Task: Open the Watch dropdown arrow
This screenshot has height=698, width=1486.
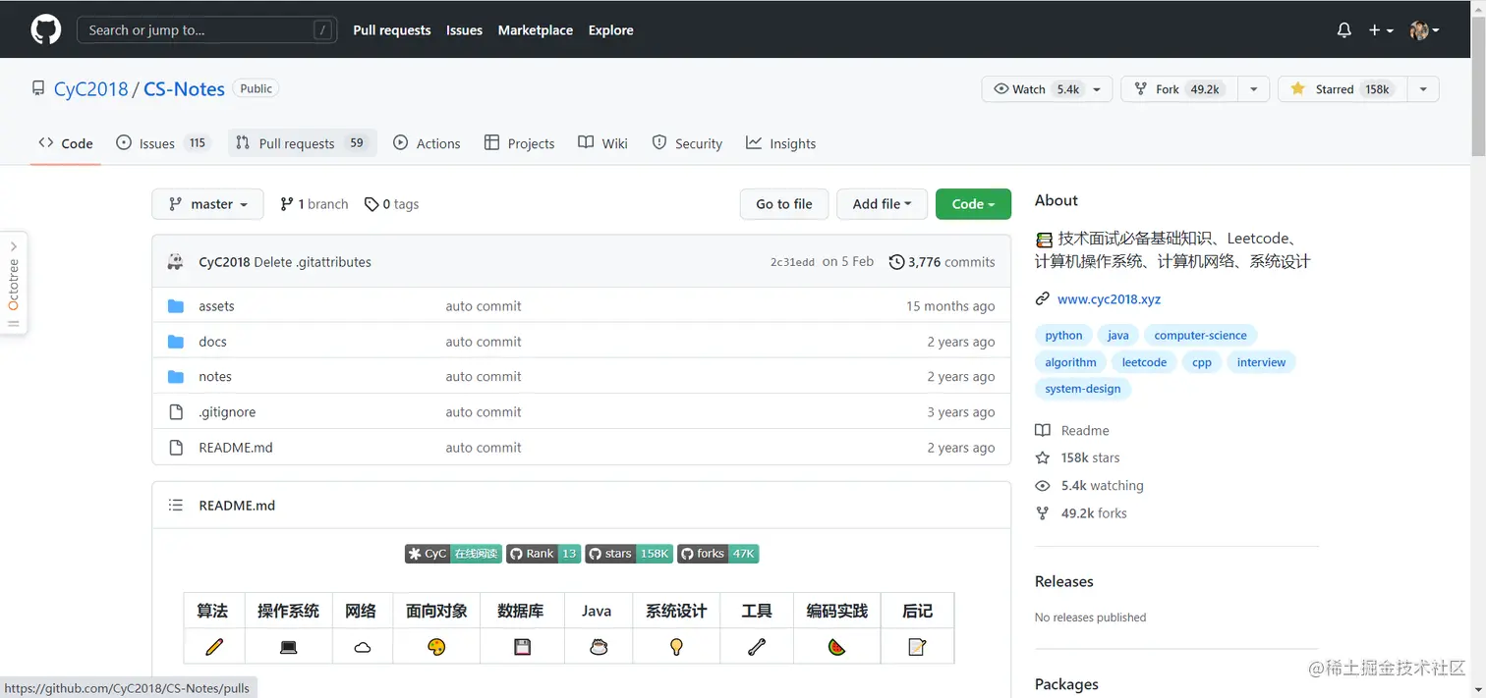Action: tap(1098, 89)
